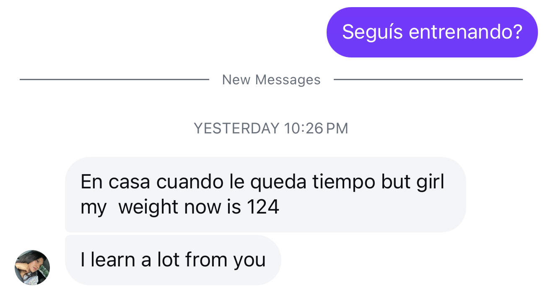This screenshot has height=305, width=548.
Task: Click the divider line left of "New Messages"
Action: pos(114,79)
